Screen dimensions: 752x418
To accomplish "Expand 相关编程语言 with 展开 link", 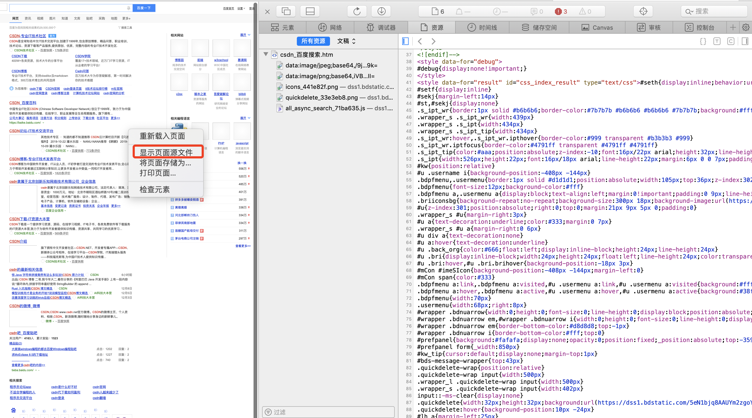I will click(245, 118).
